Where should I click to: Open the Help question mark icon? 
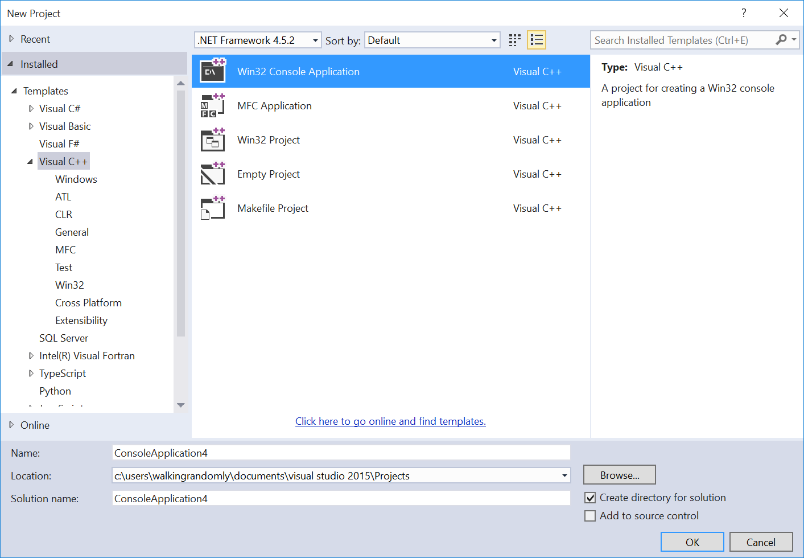(744, 13)
